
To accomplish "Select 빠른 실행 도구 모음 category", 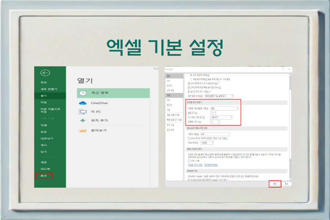I will 174,120.
